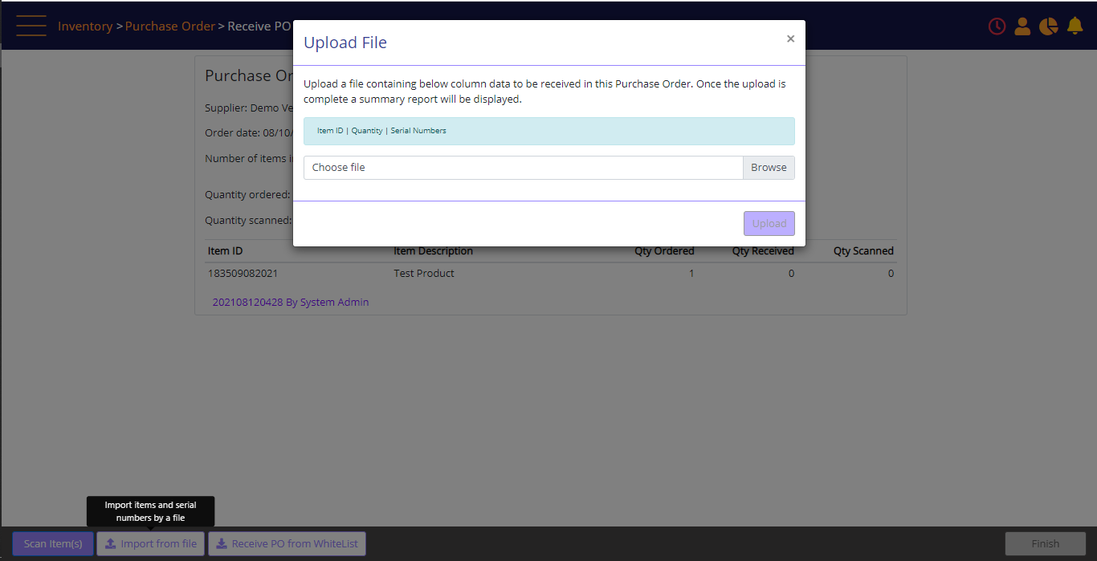Open the clock history icon
Screen dimensions: 1097x561
[997, 26]
